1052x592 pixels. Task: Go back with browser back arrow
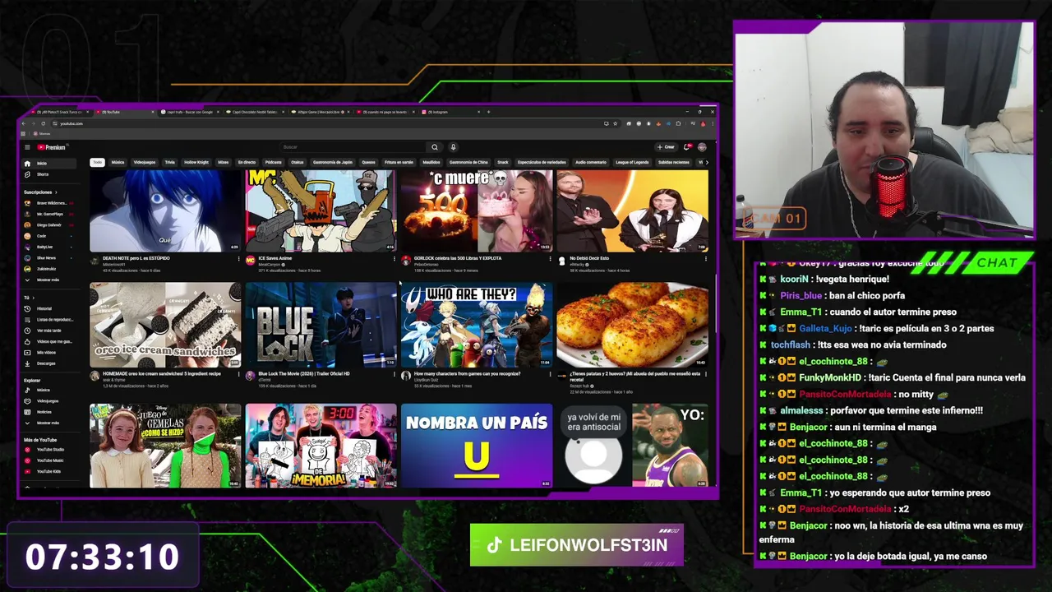pos(25,123)
